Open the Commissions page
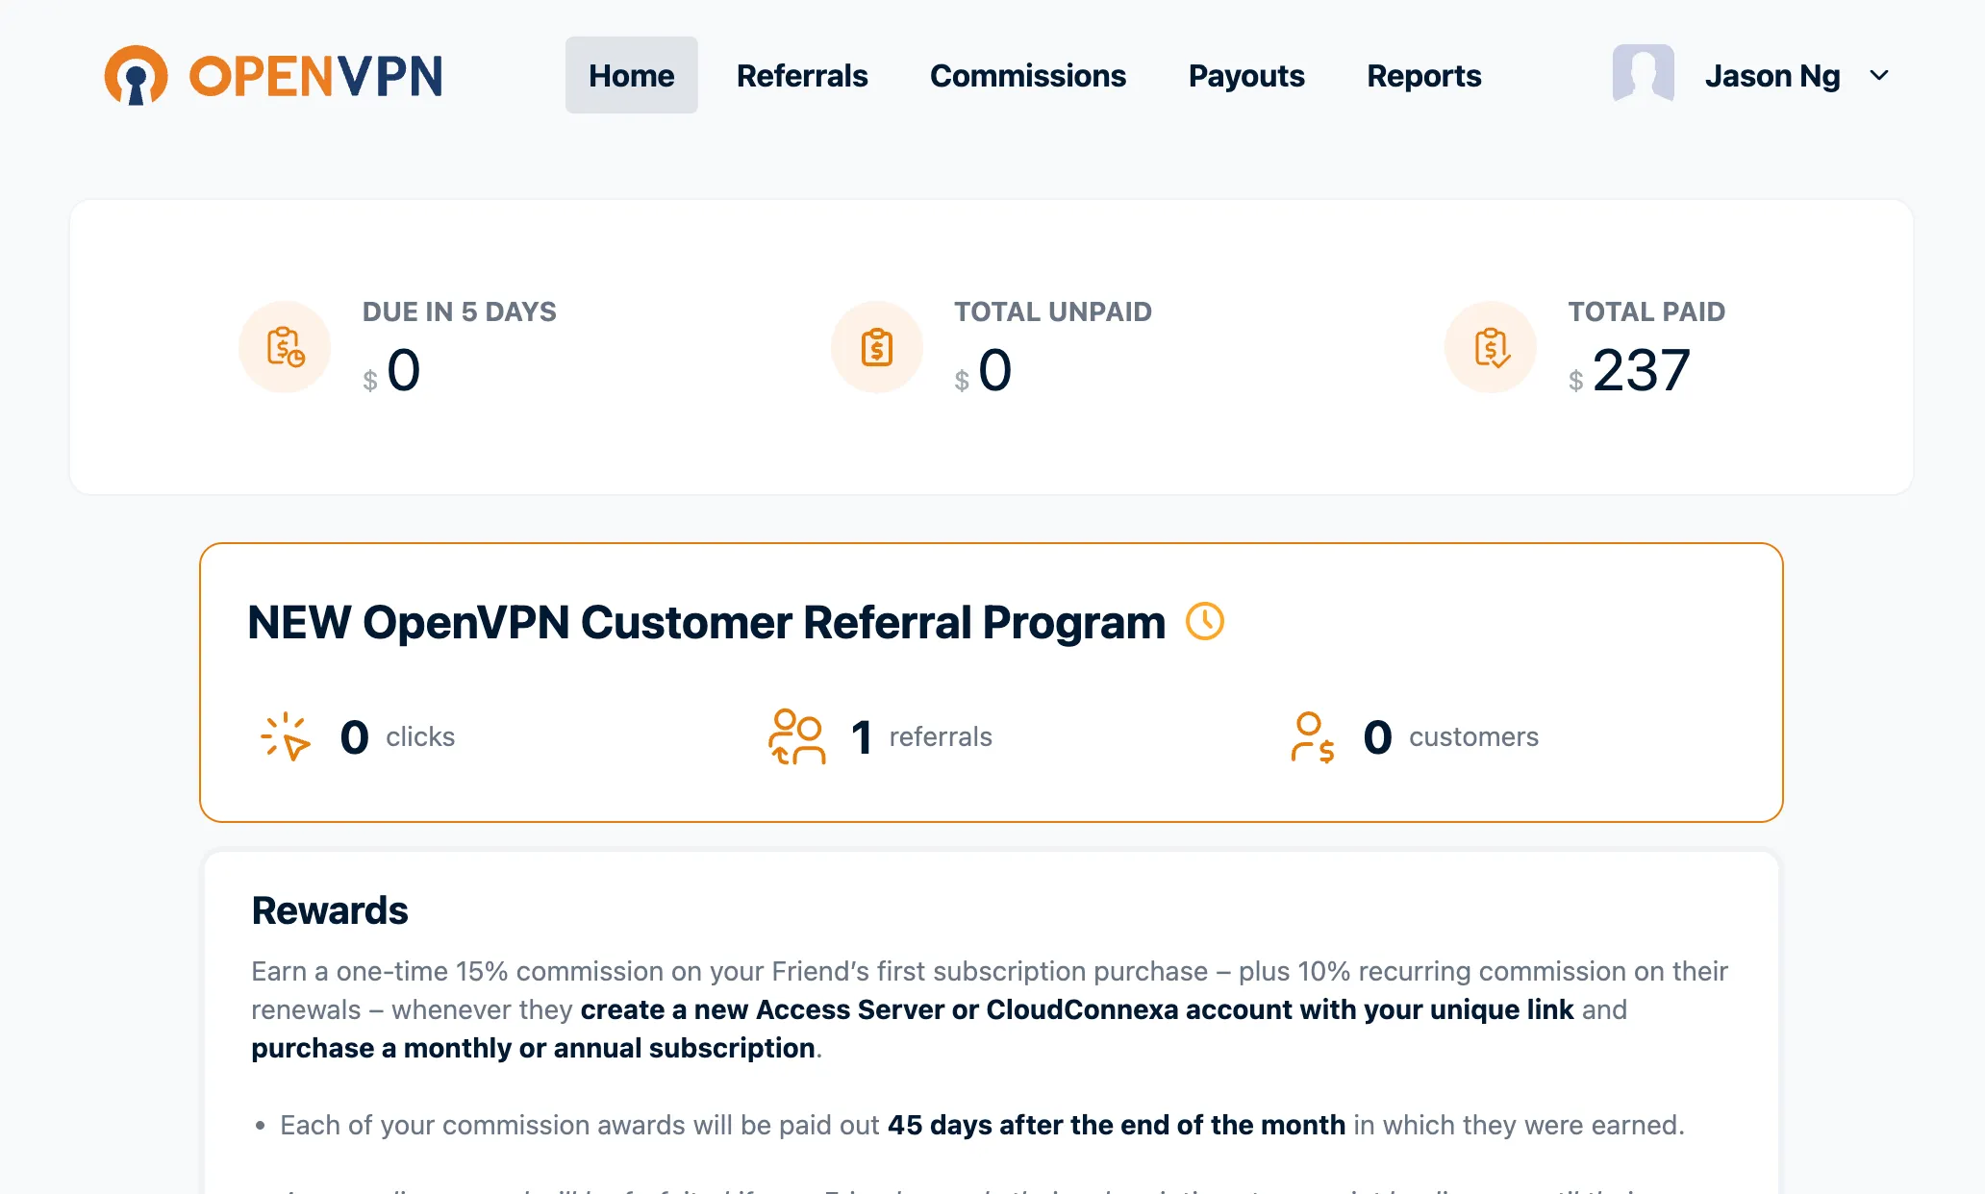Image resolution: width=1985 pixels, height=1194 pixels. (x=1028, y=75)
